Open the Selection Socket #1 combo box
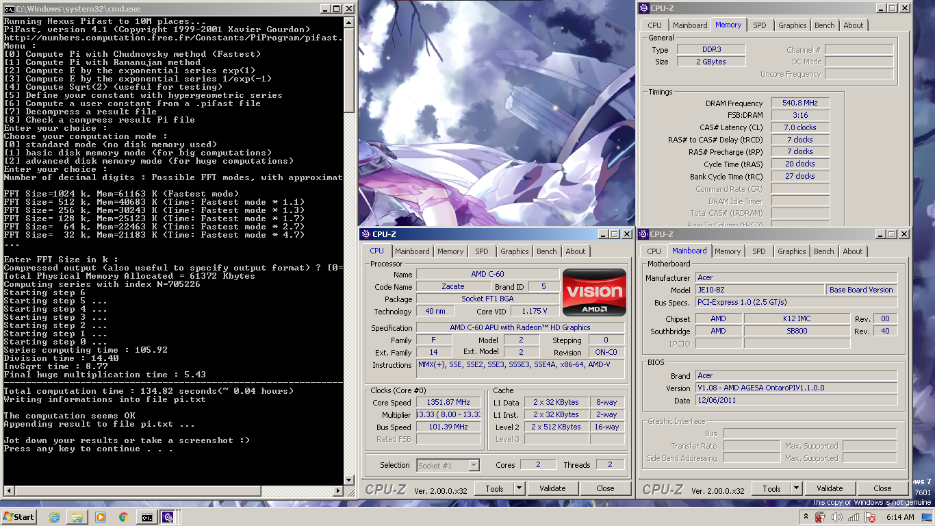 (448, 465)
